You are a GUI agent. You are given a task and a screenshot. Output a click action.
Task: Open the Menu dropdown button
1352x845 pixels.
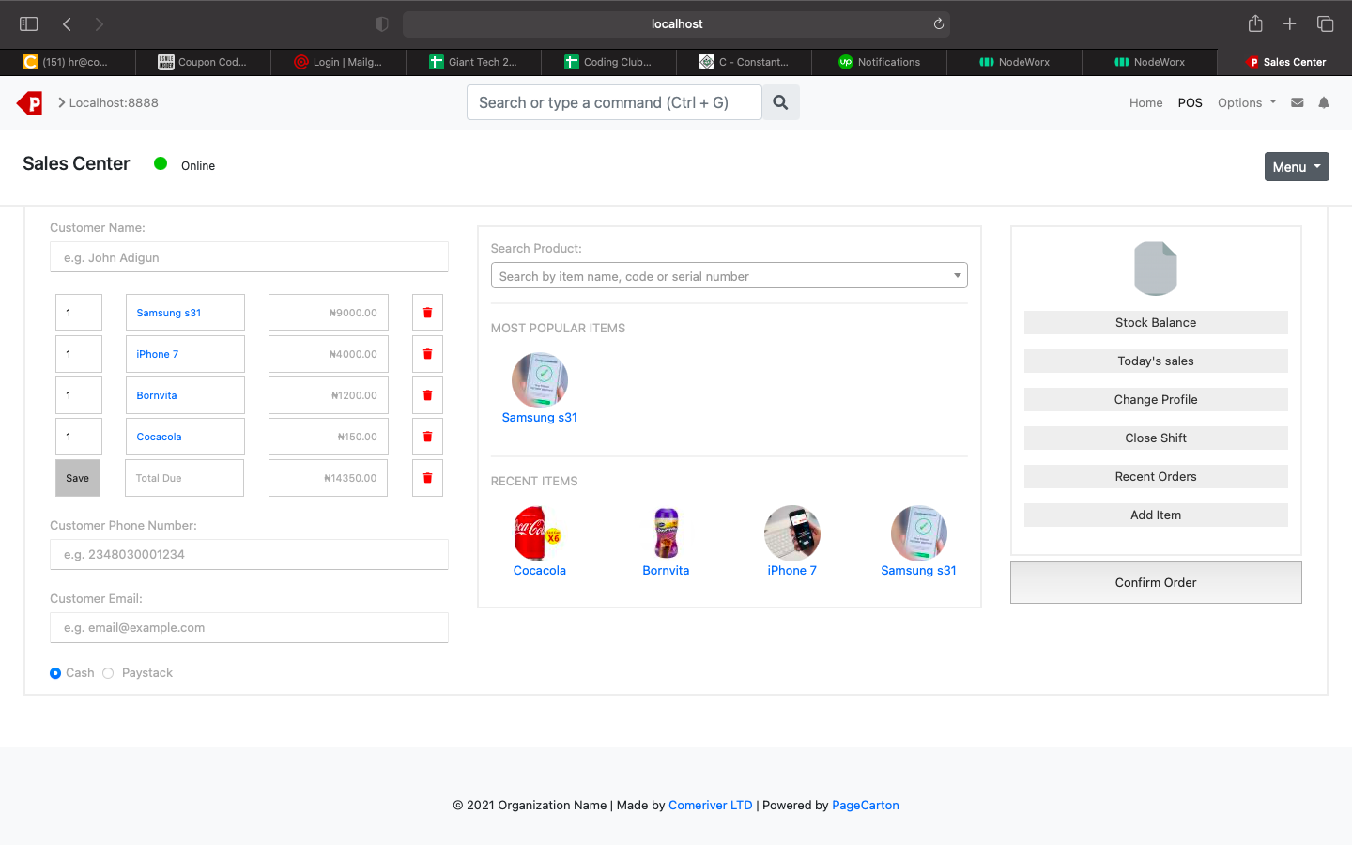tap(1296, 167)
